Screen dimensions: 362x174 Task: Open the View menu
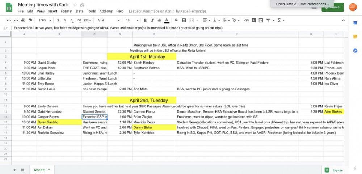(41, 11)
